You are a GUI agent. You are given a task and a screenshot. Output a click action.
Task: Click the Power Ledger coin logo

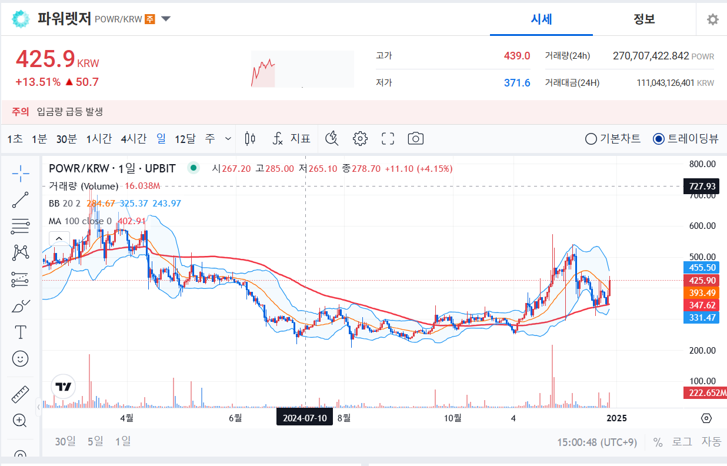21,19
